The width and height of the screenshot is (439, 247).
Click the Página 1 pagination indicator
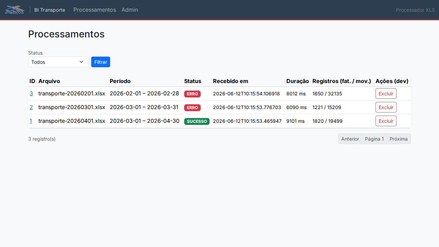tap(374, 139)
